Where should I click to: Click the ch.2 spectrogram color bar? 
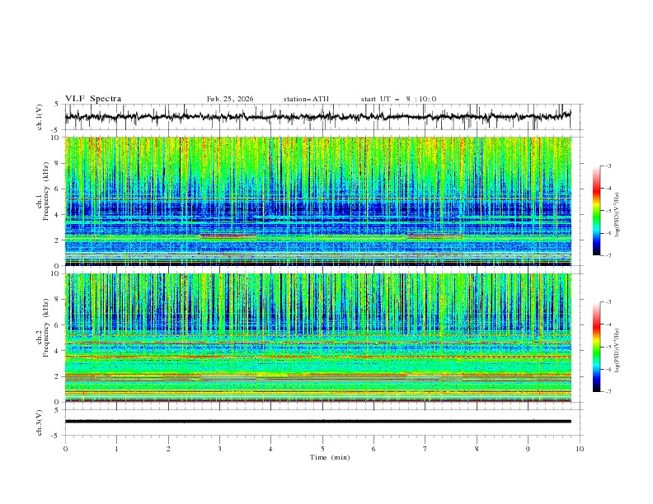pos(596,347)
